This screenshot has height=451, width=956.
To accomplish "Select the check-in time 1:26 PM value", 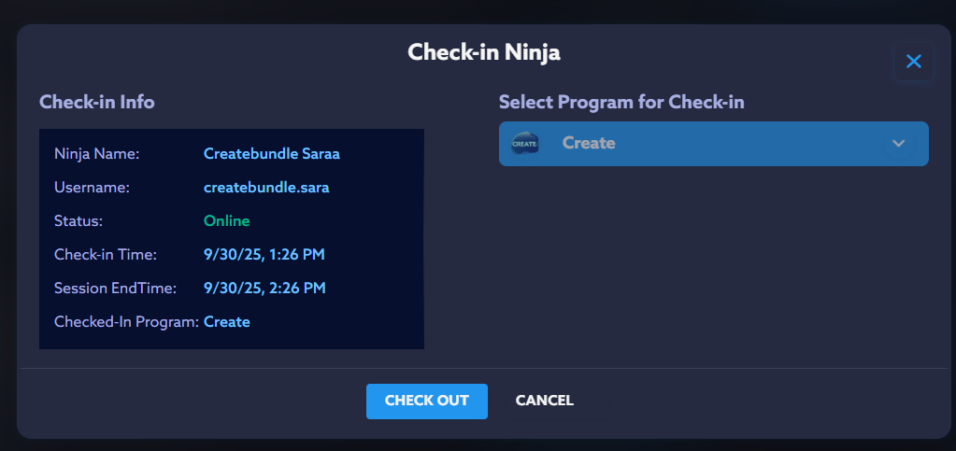I will [264, 255].
